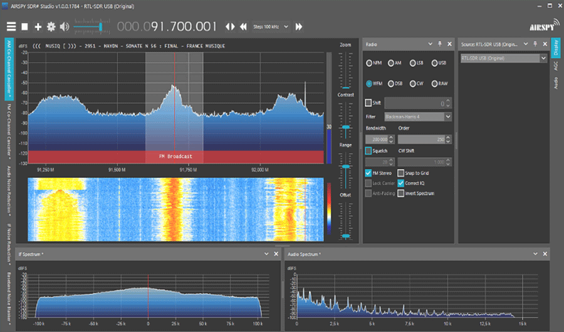The height and width of the screenshot is (332, 564).
Task: Pin the Radio panel
Action: pyautogui.click(x=439, y=44)
